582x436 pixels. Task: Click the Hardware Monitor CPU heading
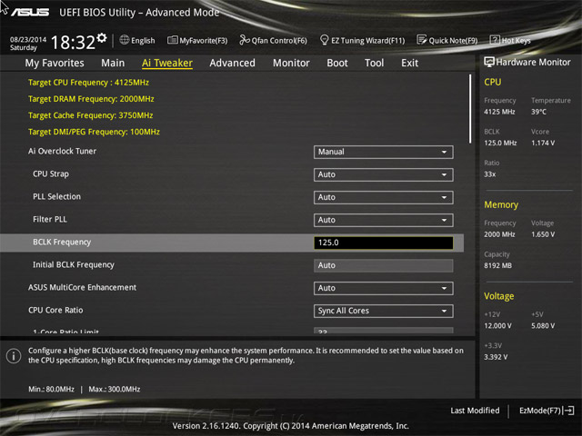point(493,82)
